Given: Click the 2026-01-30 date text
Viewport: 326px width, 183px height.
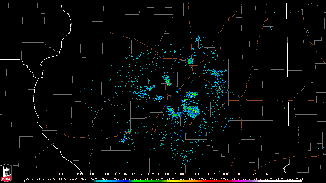Looking at the screenshot, I should [x=213, y=174].
